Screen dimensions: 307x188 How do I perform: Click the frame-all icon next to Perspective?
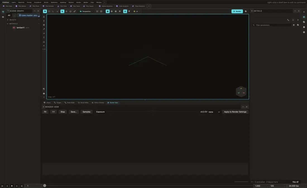point(97,11)
